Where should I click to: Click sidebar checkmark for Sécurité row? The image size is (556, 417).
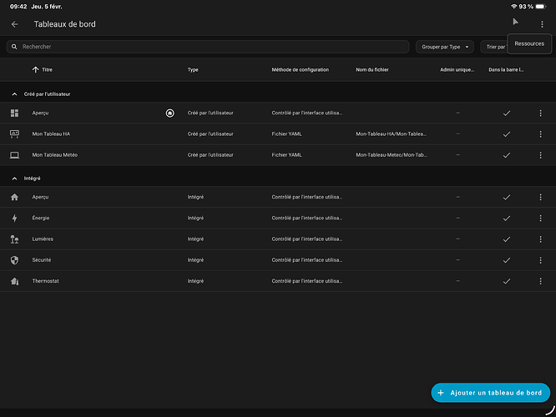click(506, 260)
